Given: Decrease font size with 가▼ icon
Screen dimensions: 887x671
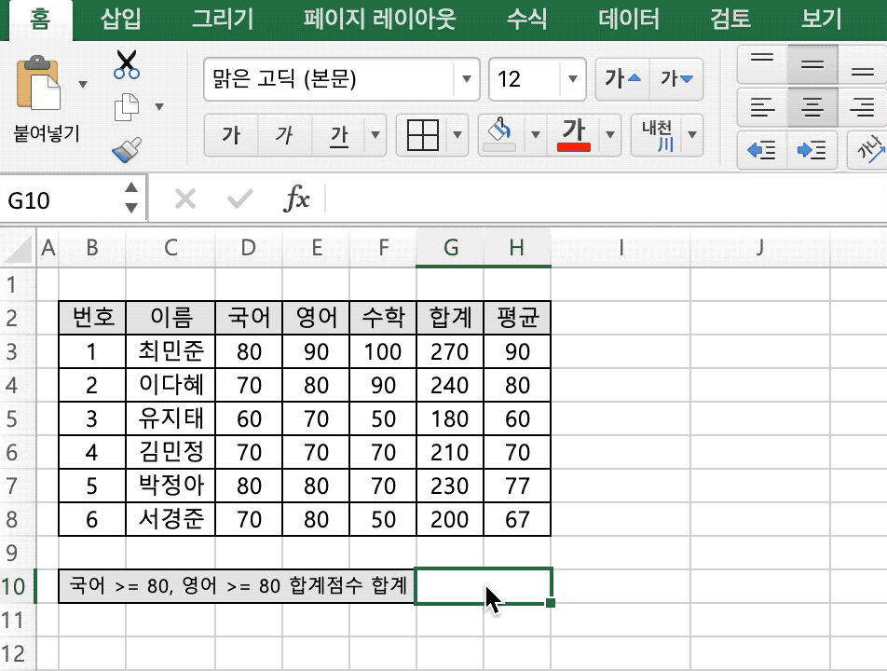Looking at the screenshot, I should pos(677,80).
